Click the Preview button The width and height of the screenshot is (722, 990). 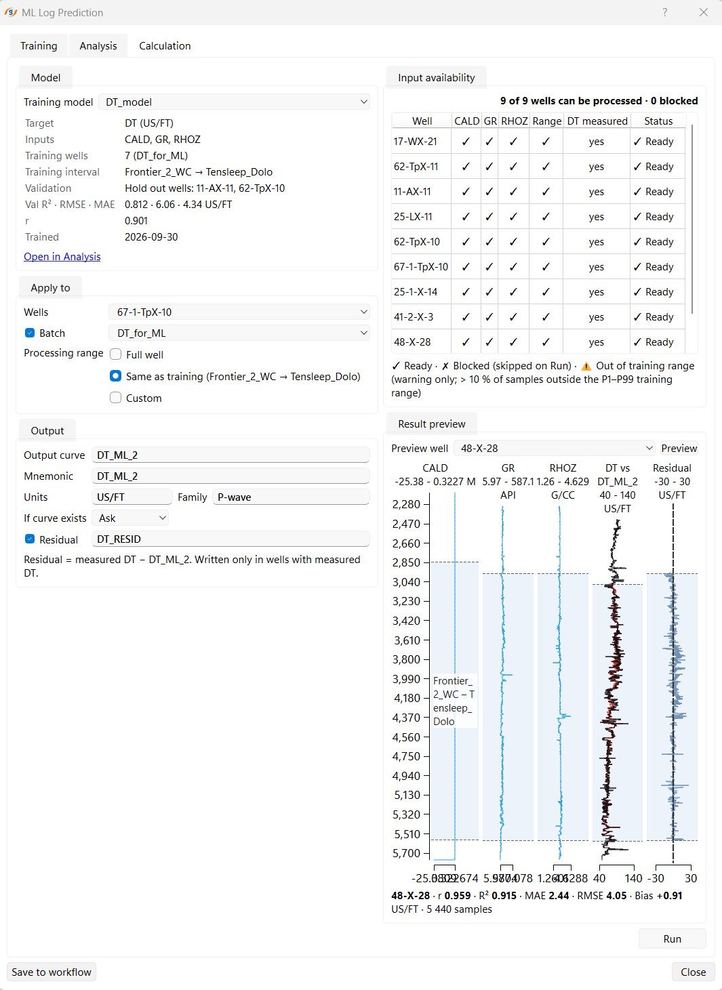coord(679,448)
